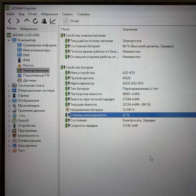Viewport: 196px width, 196px height.
Task: Open Суммарная информа summary item
Action: tap(37, 45)
